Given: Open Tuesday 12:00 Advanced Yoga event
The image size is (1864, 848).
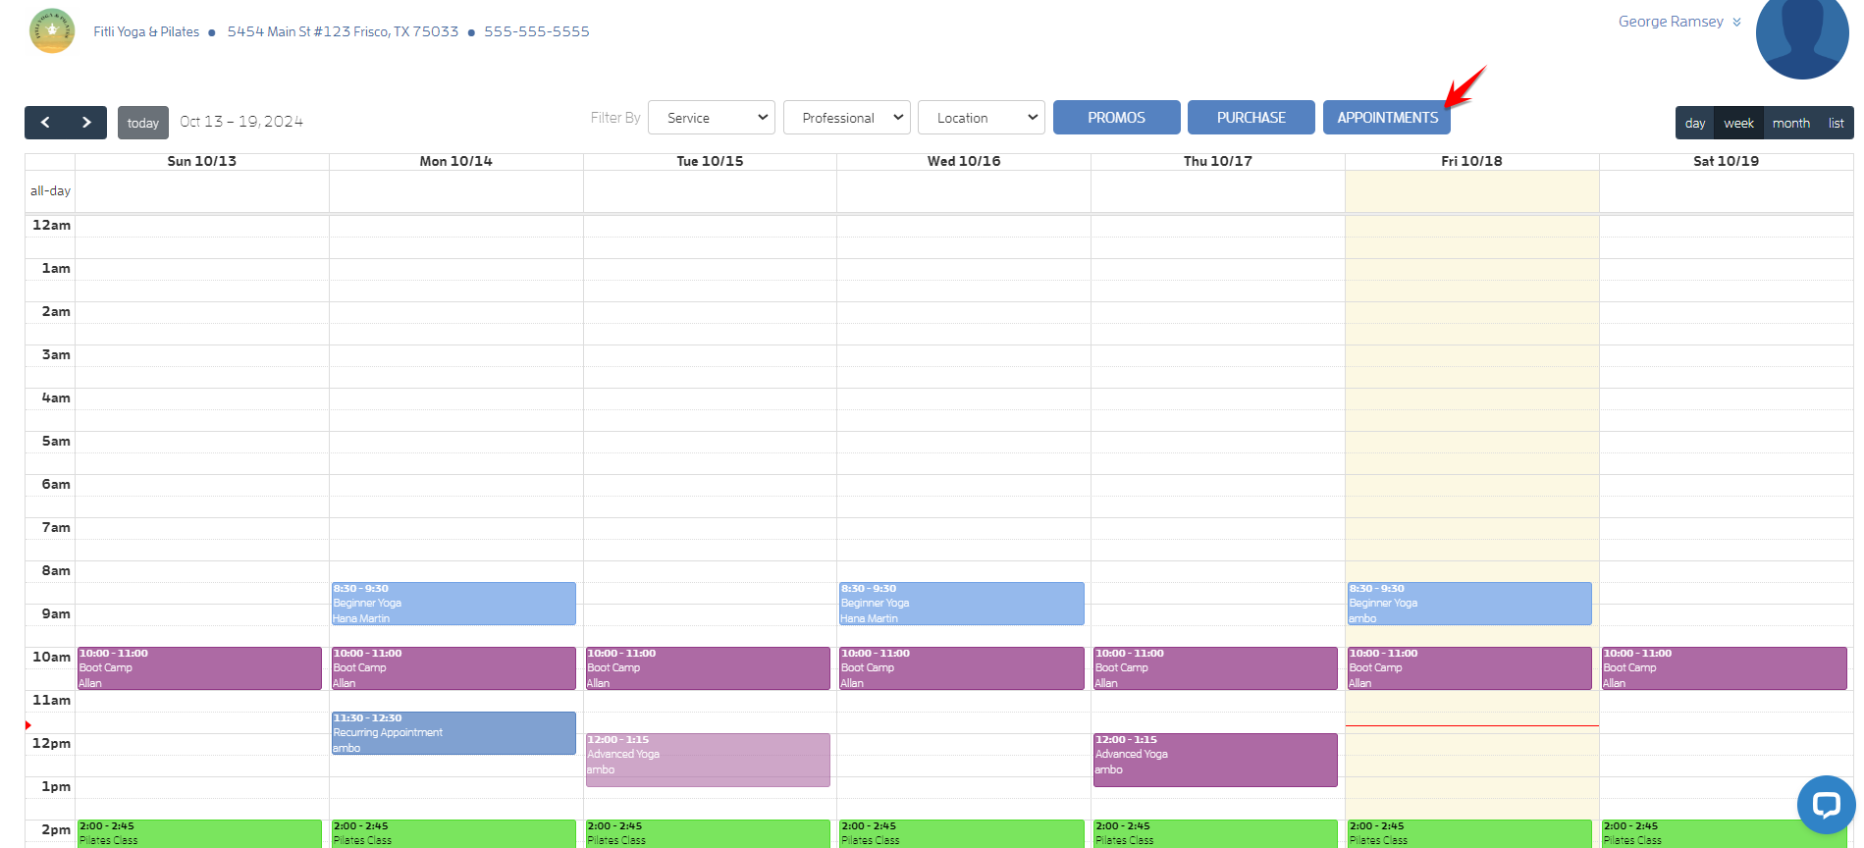Looking at the screenshot, I should click(x=708, y=760).
